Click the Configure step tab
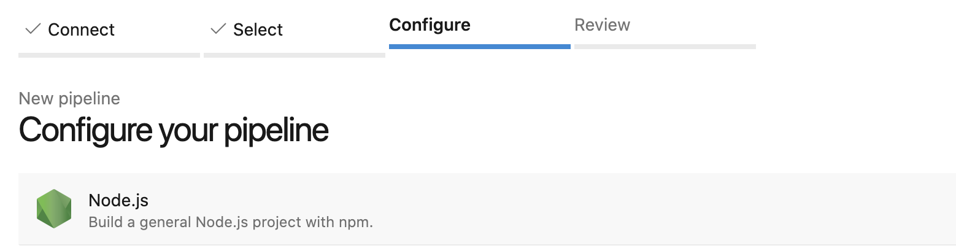The height and width of the screenshot is (248, 956). [x=430, y=25]
